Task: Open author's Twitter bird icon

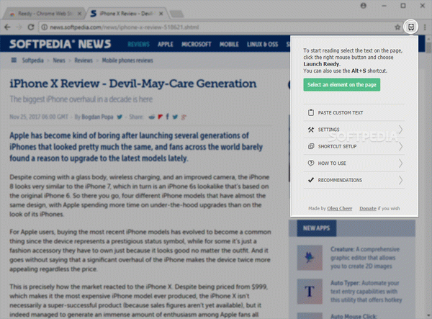Action: (120, 117)
